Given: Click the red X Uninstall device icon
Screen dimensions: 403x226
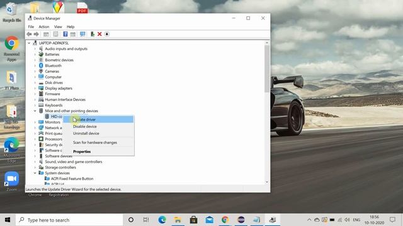Looking at the screenshot, I should 99,34.
